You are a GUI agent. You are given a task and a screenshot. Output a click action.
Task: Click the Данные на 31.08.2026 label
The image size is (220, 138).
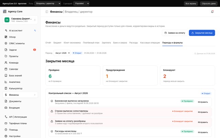click(x=205, y=53)
